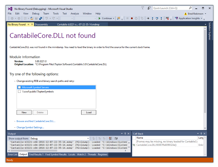Open the File menu
The image size is (218, 167).
coord(10,13)
